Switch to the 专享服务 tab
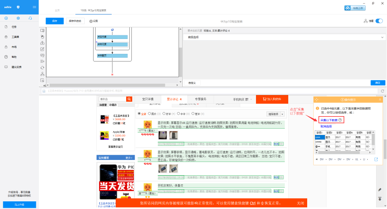This screenshot has width=387, height=209. [201, 99]
